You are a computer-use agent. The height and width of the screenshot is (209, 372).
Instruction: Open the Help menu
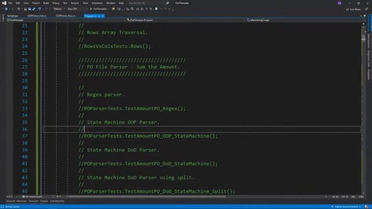[x=121, y=3]
